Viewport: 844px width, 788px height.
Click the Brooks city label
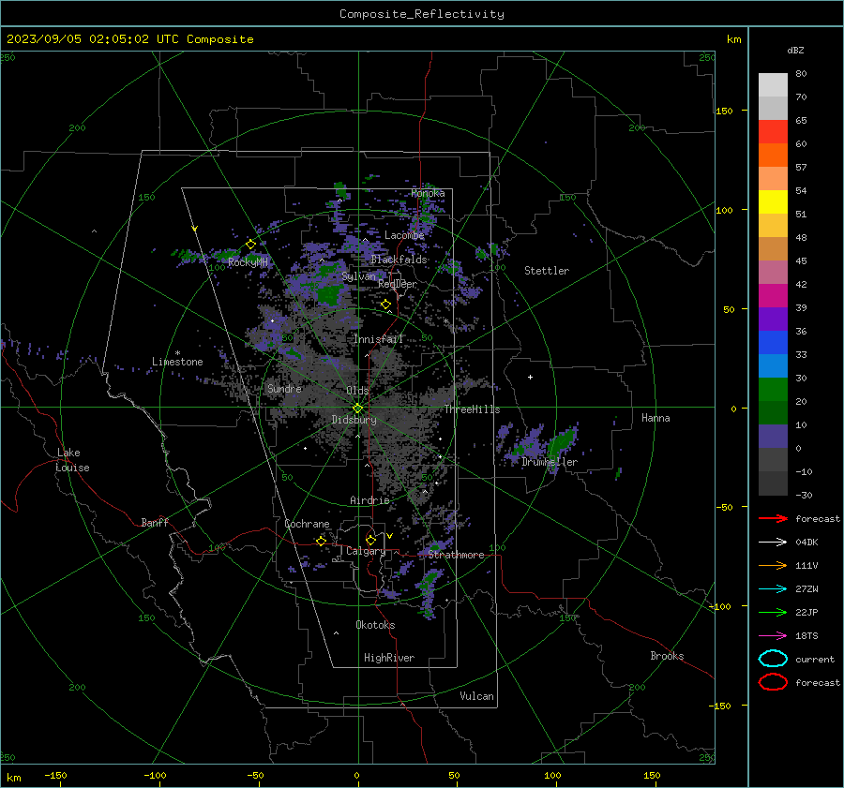[x=667, y=656]
